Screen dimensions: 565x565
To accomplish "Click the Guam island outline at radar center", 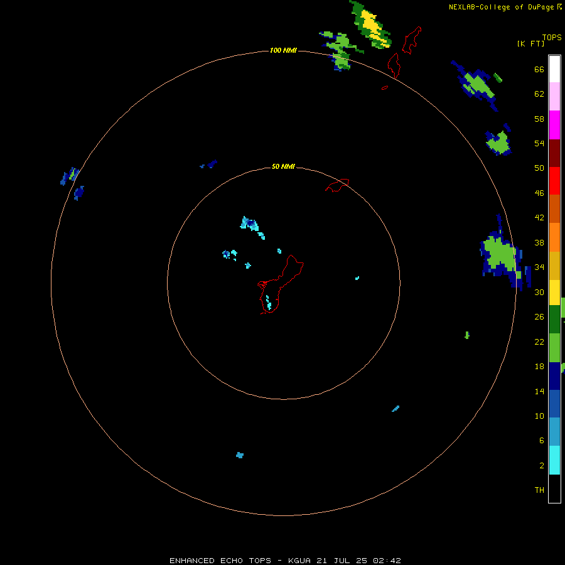I will click(280, 284).
